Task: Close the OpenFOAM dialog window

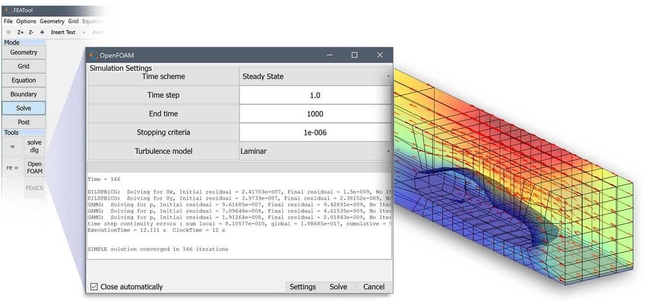Action: (x=379, y=55)
